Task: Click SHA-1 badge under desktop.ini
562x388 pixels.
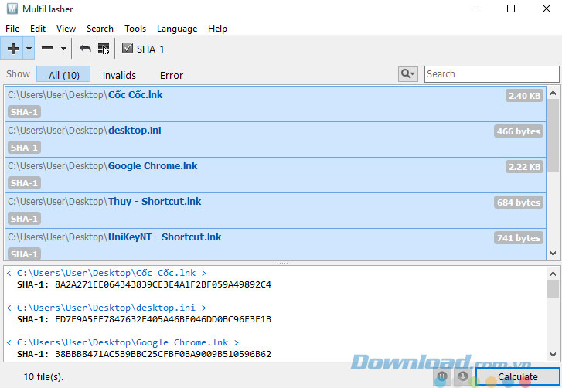Action: [x=24, y=148]
